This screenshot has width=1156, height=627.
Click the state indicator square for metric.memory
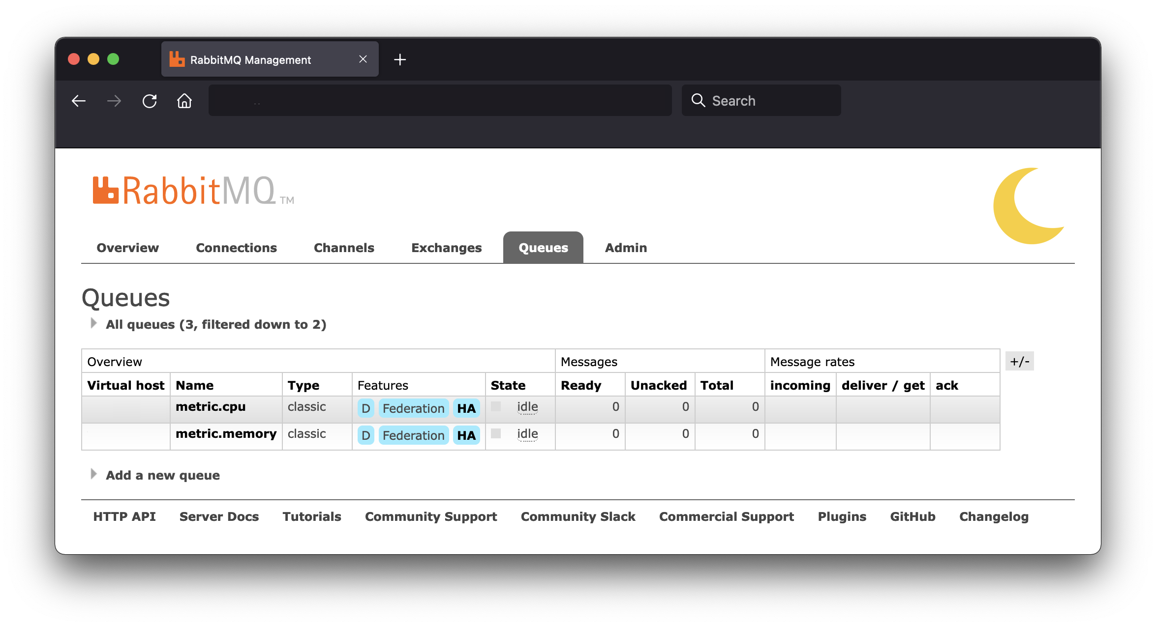(x=496, y=433)
